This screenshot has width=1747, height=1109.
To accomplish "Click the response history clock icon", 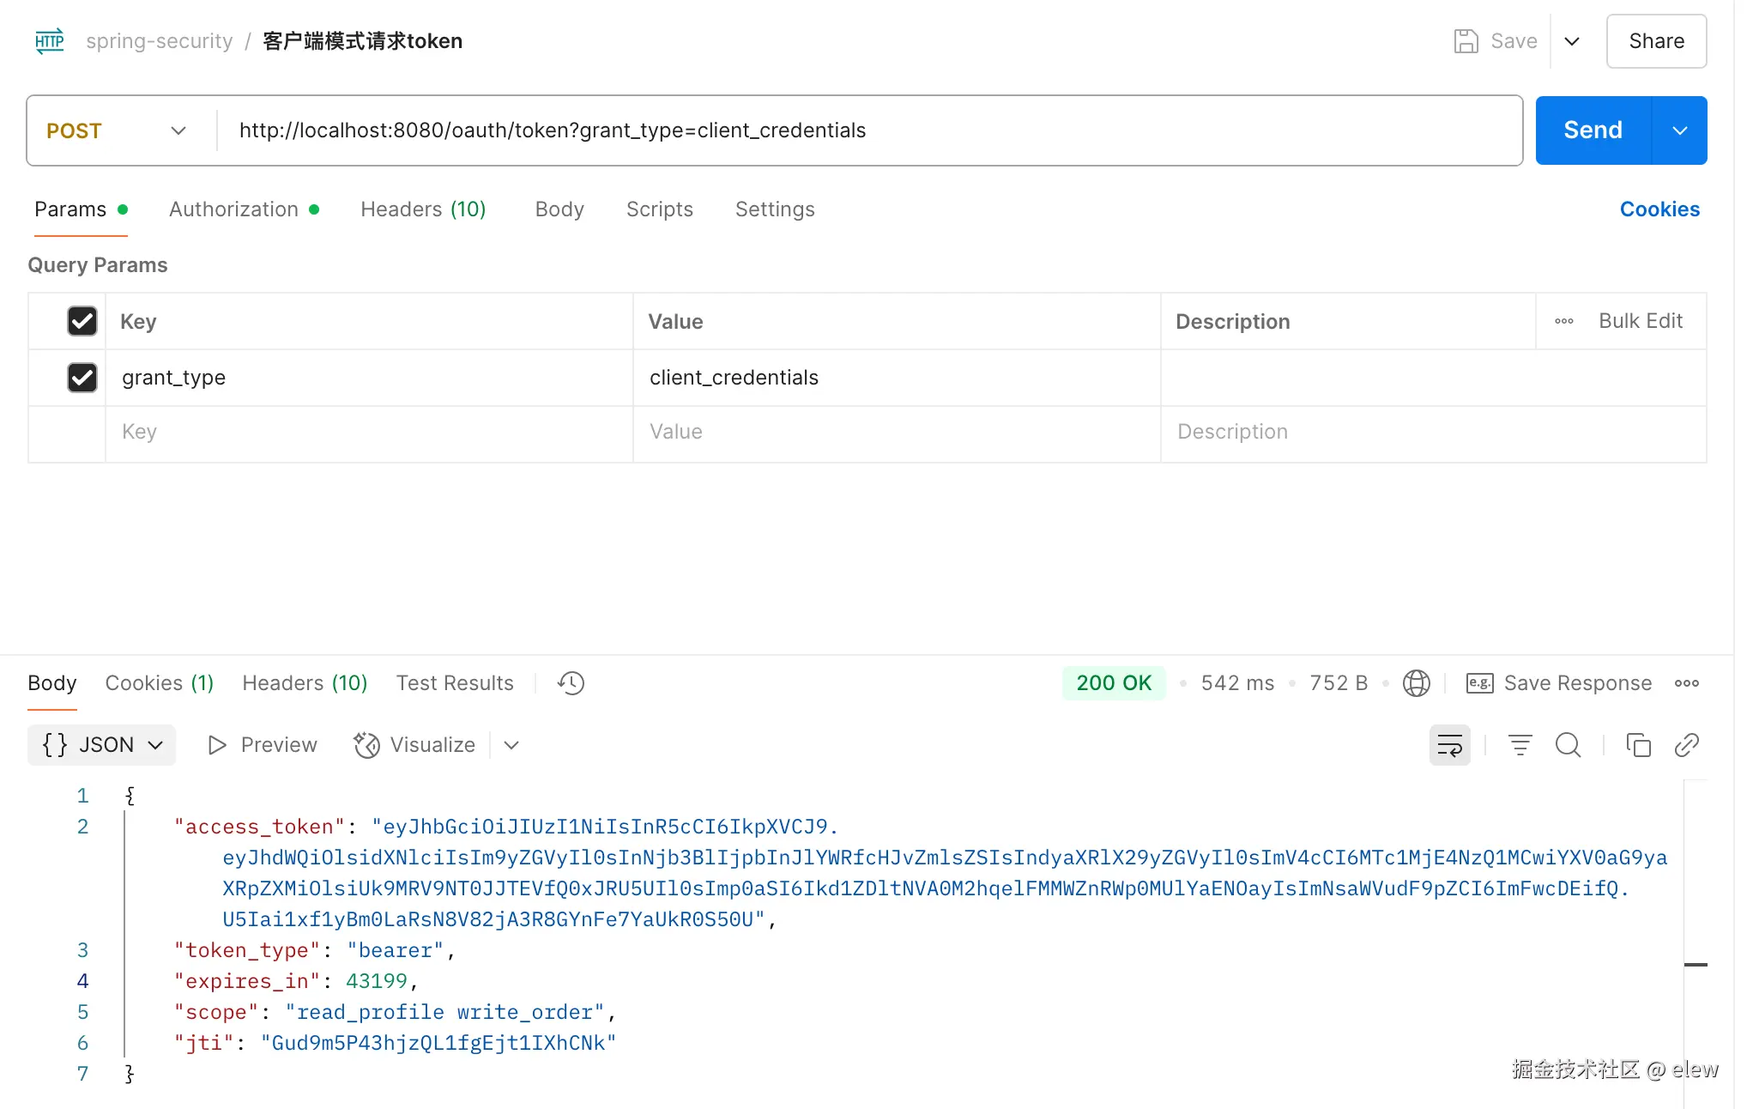I will [571, 683].
